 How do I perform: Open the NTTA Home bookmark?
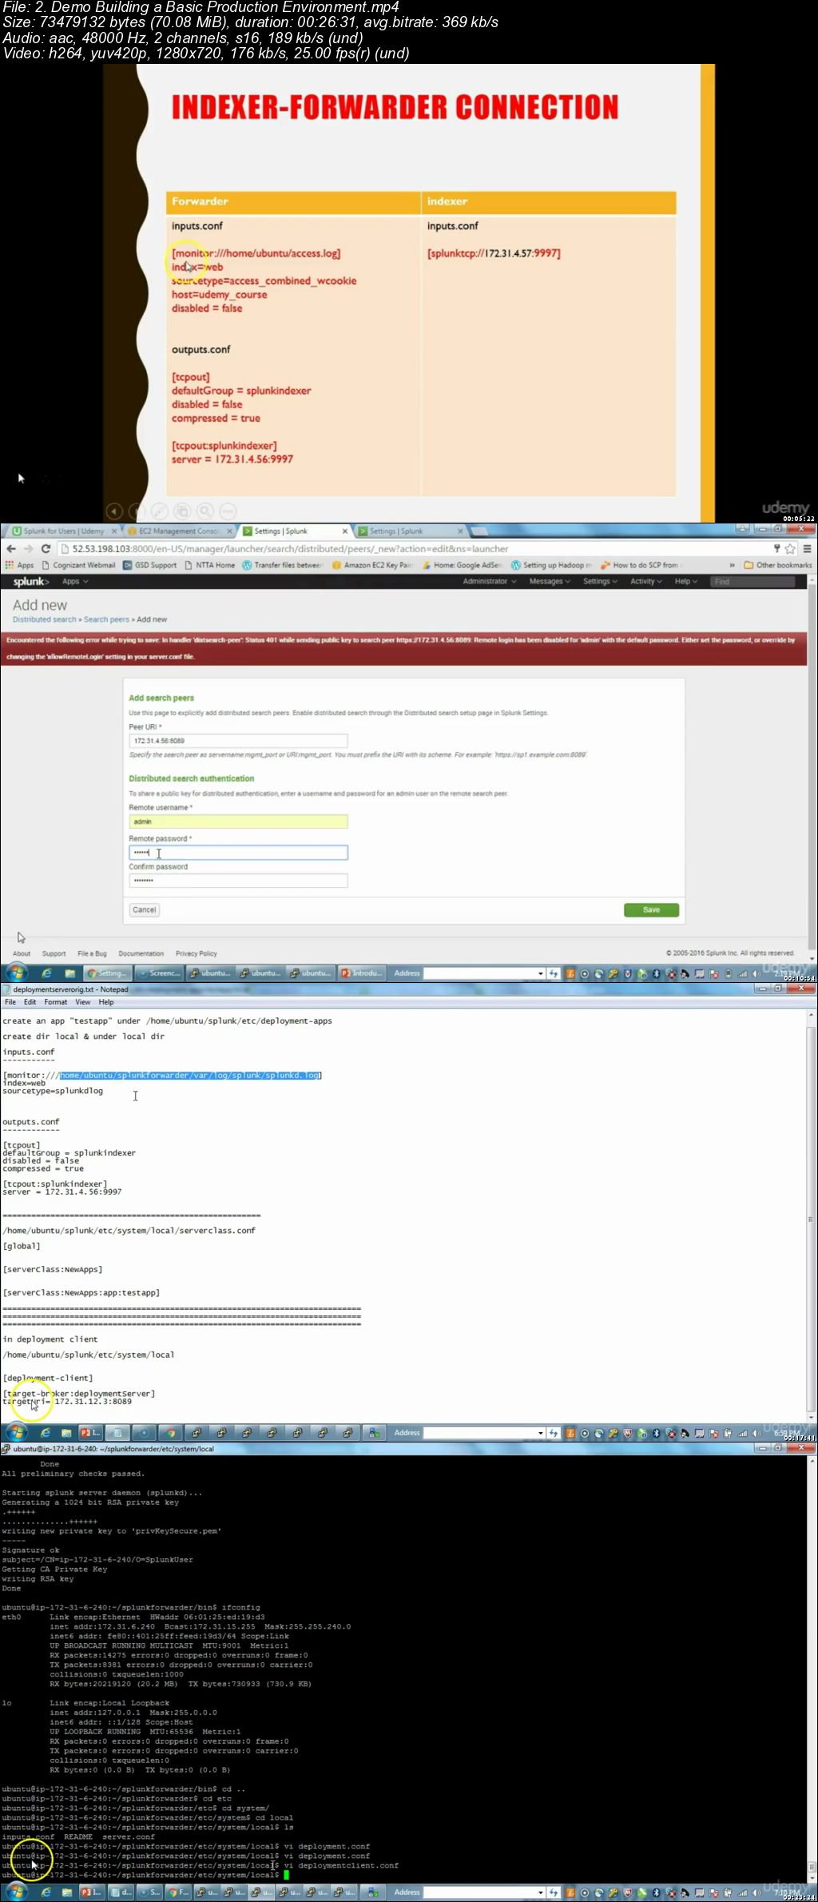click(210, 565)
